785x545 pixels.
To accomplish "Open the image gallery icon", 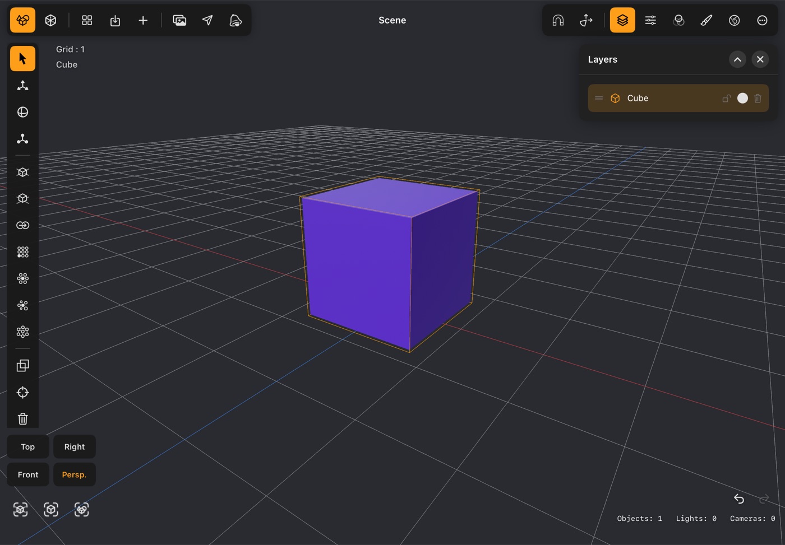I will click(179, 20).
